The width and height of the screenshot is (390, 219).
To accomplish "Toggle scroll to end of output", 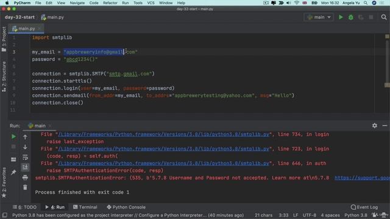I will pos(25,167).
